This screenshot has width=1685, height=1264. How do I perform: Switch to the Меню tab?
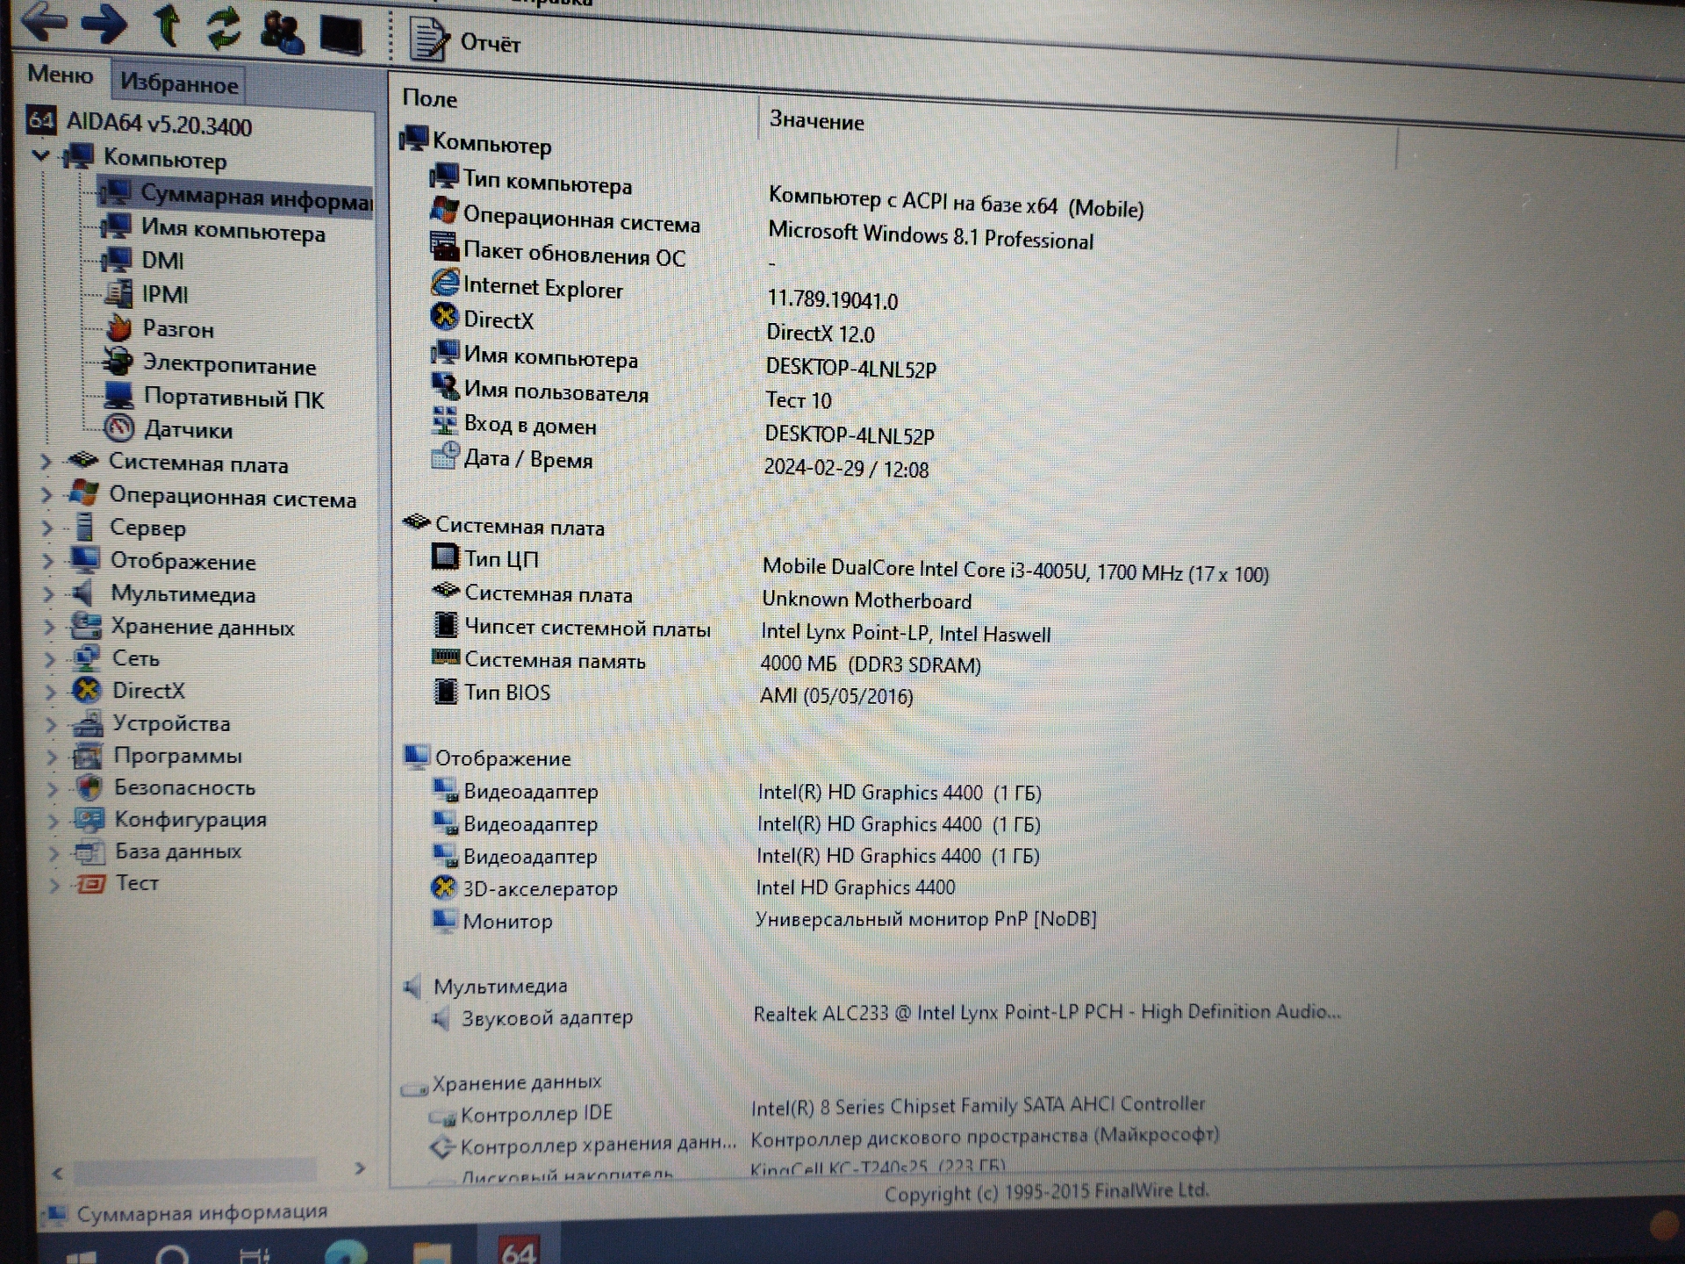[60, 75]
